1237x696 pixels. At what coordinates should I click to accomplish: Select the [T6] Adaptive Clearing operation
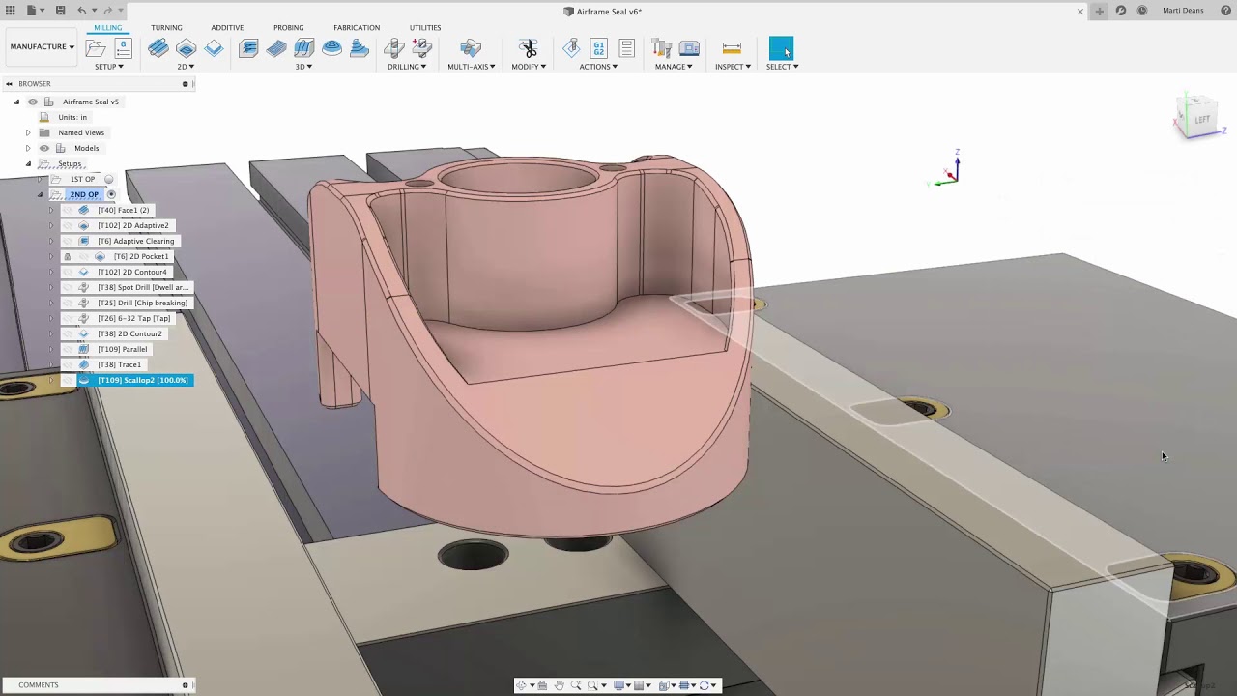pos(135,241)
